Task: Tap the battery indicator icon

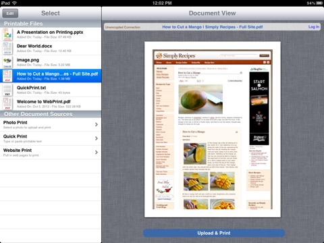Action: point(319,3)
